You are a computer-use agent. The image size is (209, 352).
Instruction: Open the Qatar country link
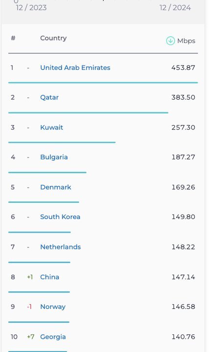pyautogui.click(x=49, y=97)
